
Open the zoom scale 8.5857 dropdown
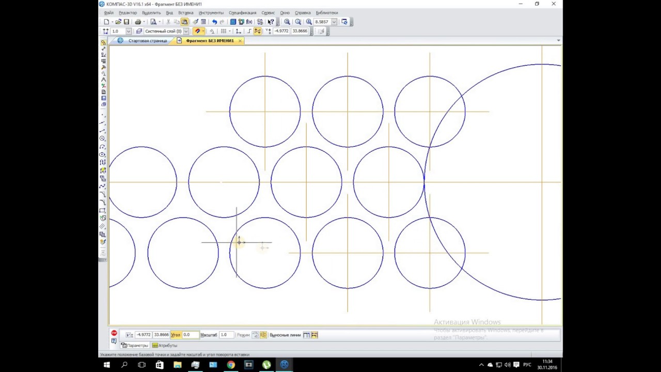click(x=334, y=22)
